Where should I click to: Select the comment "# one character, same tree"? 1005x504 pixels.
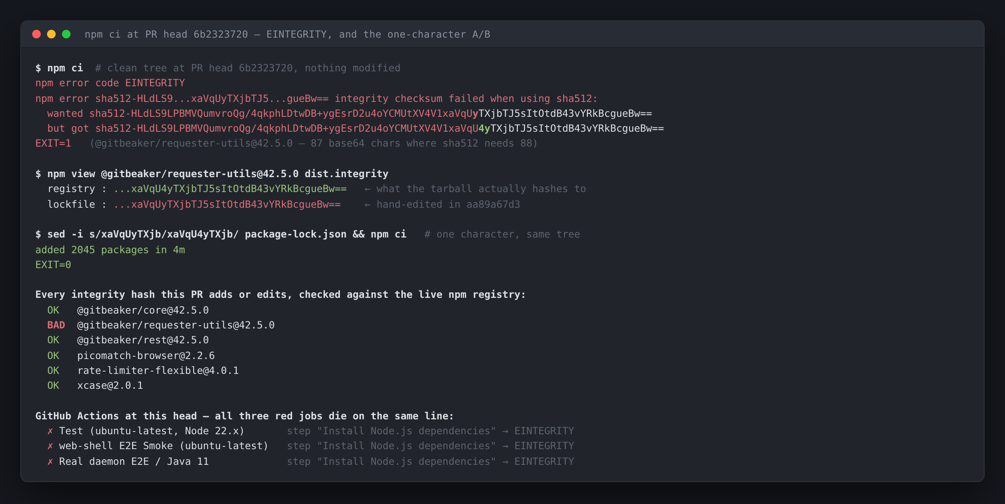(x=502, y=234)
